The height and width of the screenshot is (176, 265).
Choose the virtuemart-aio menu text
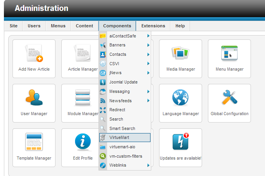click(122, 147)
